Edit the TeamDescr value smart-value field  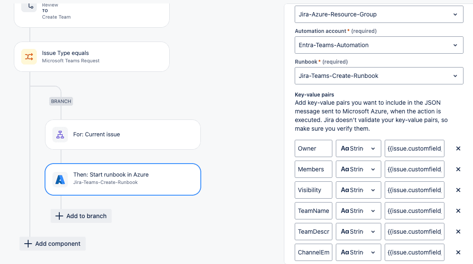(x=414, y=232)
